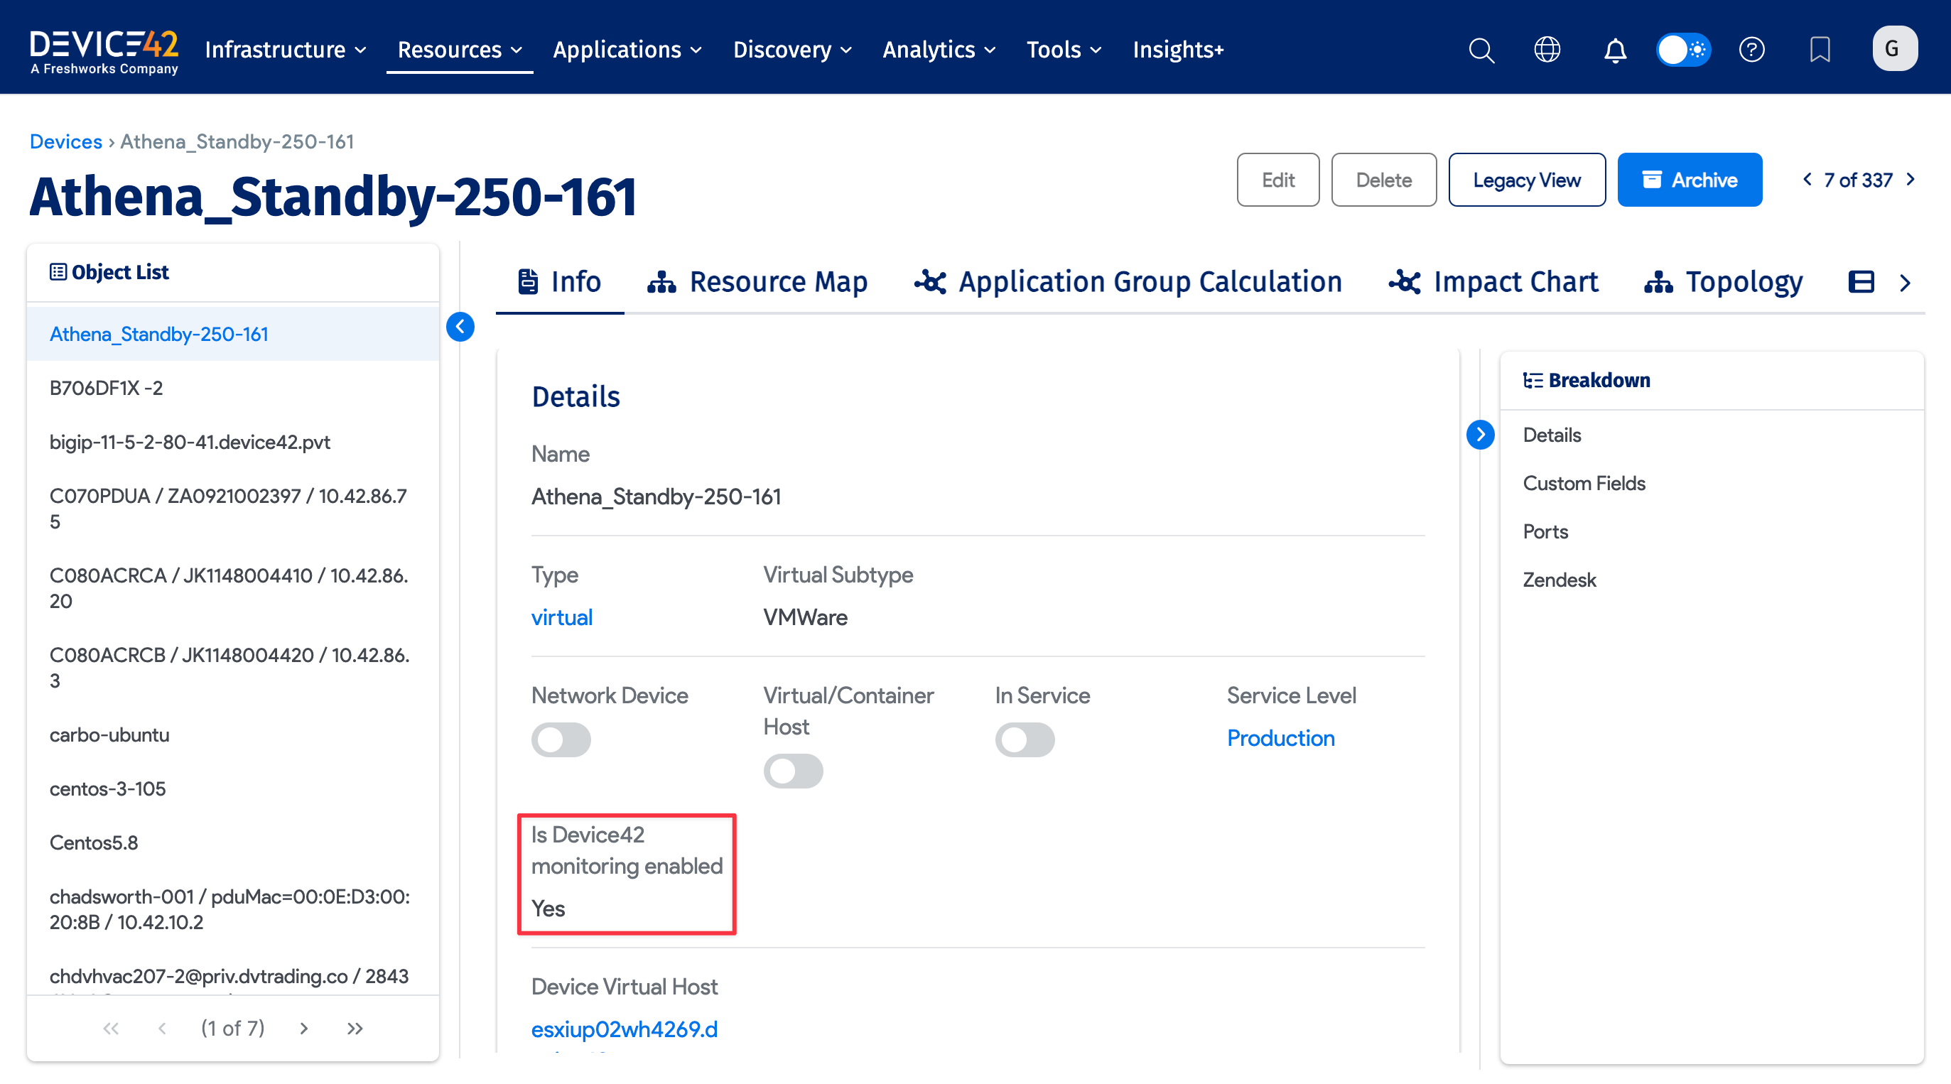
Task: Select carbo-ubuntu in Object List
Action: click(109, 735)
